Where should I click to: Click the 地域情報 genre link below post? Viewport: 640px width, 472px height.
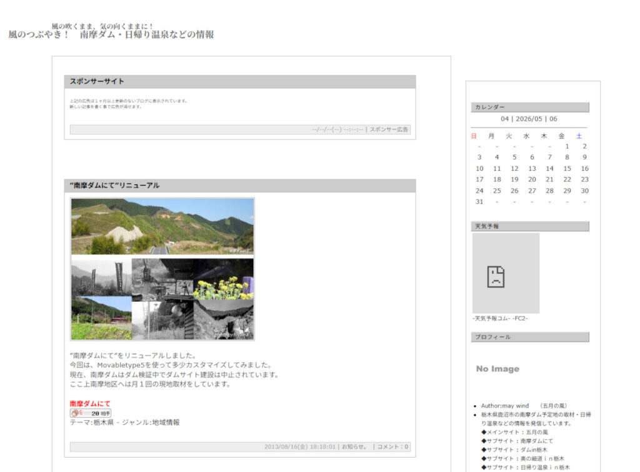(x=166, y=422)
